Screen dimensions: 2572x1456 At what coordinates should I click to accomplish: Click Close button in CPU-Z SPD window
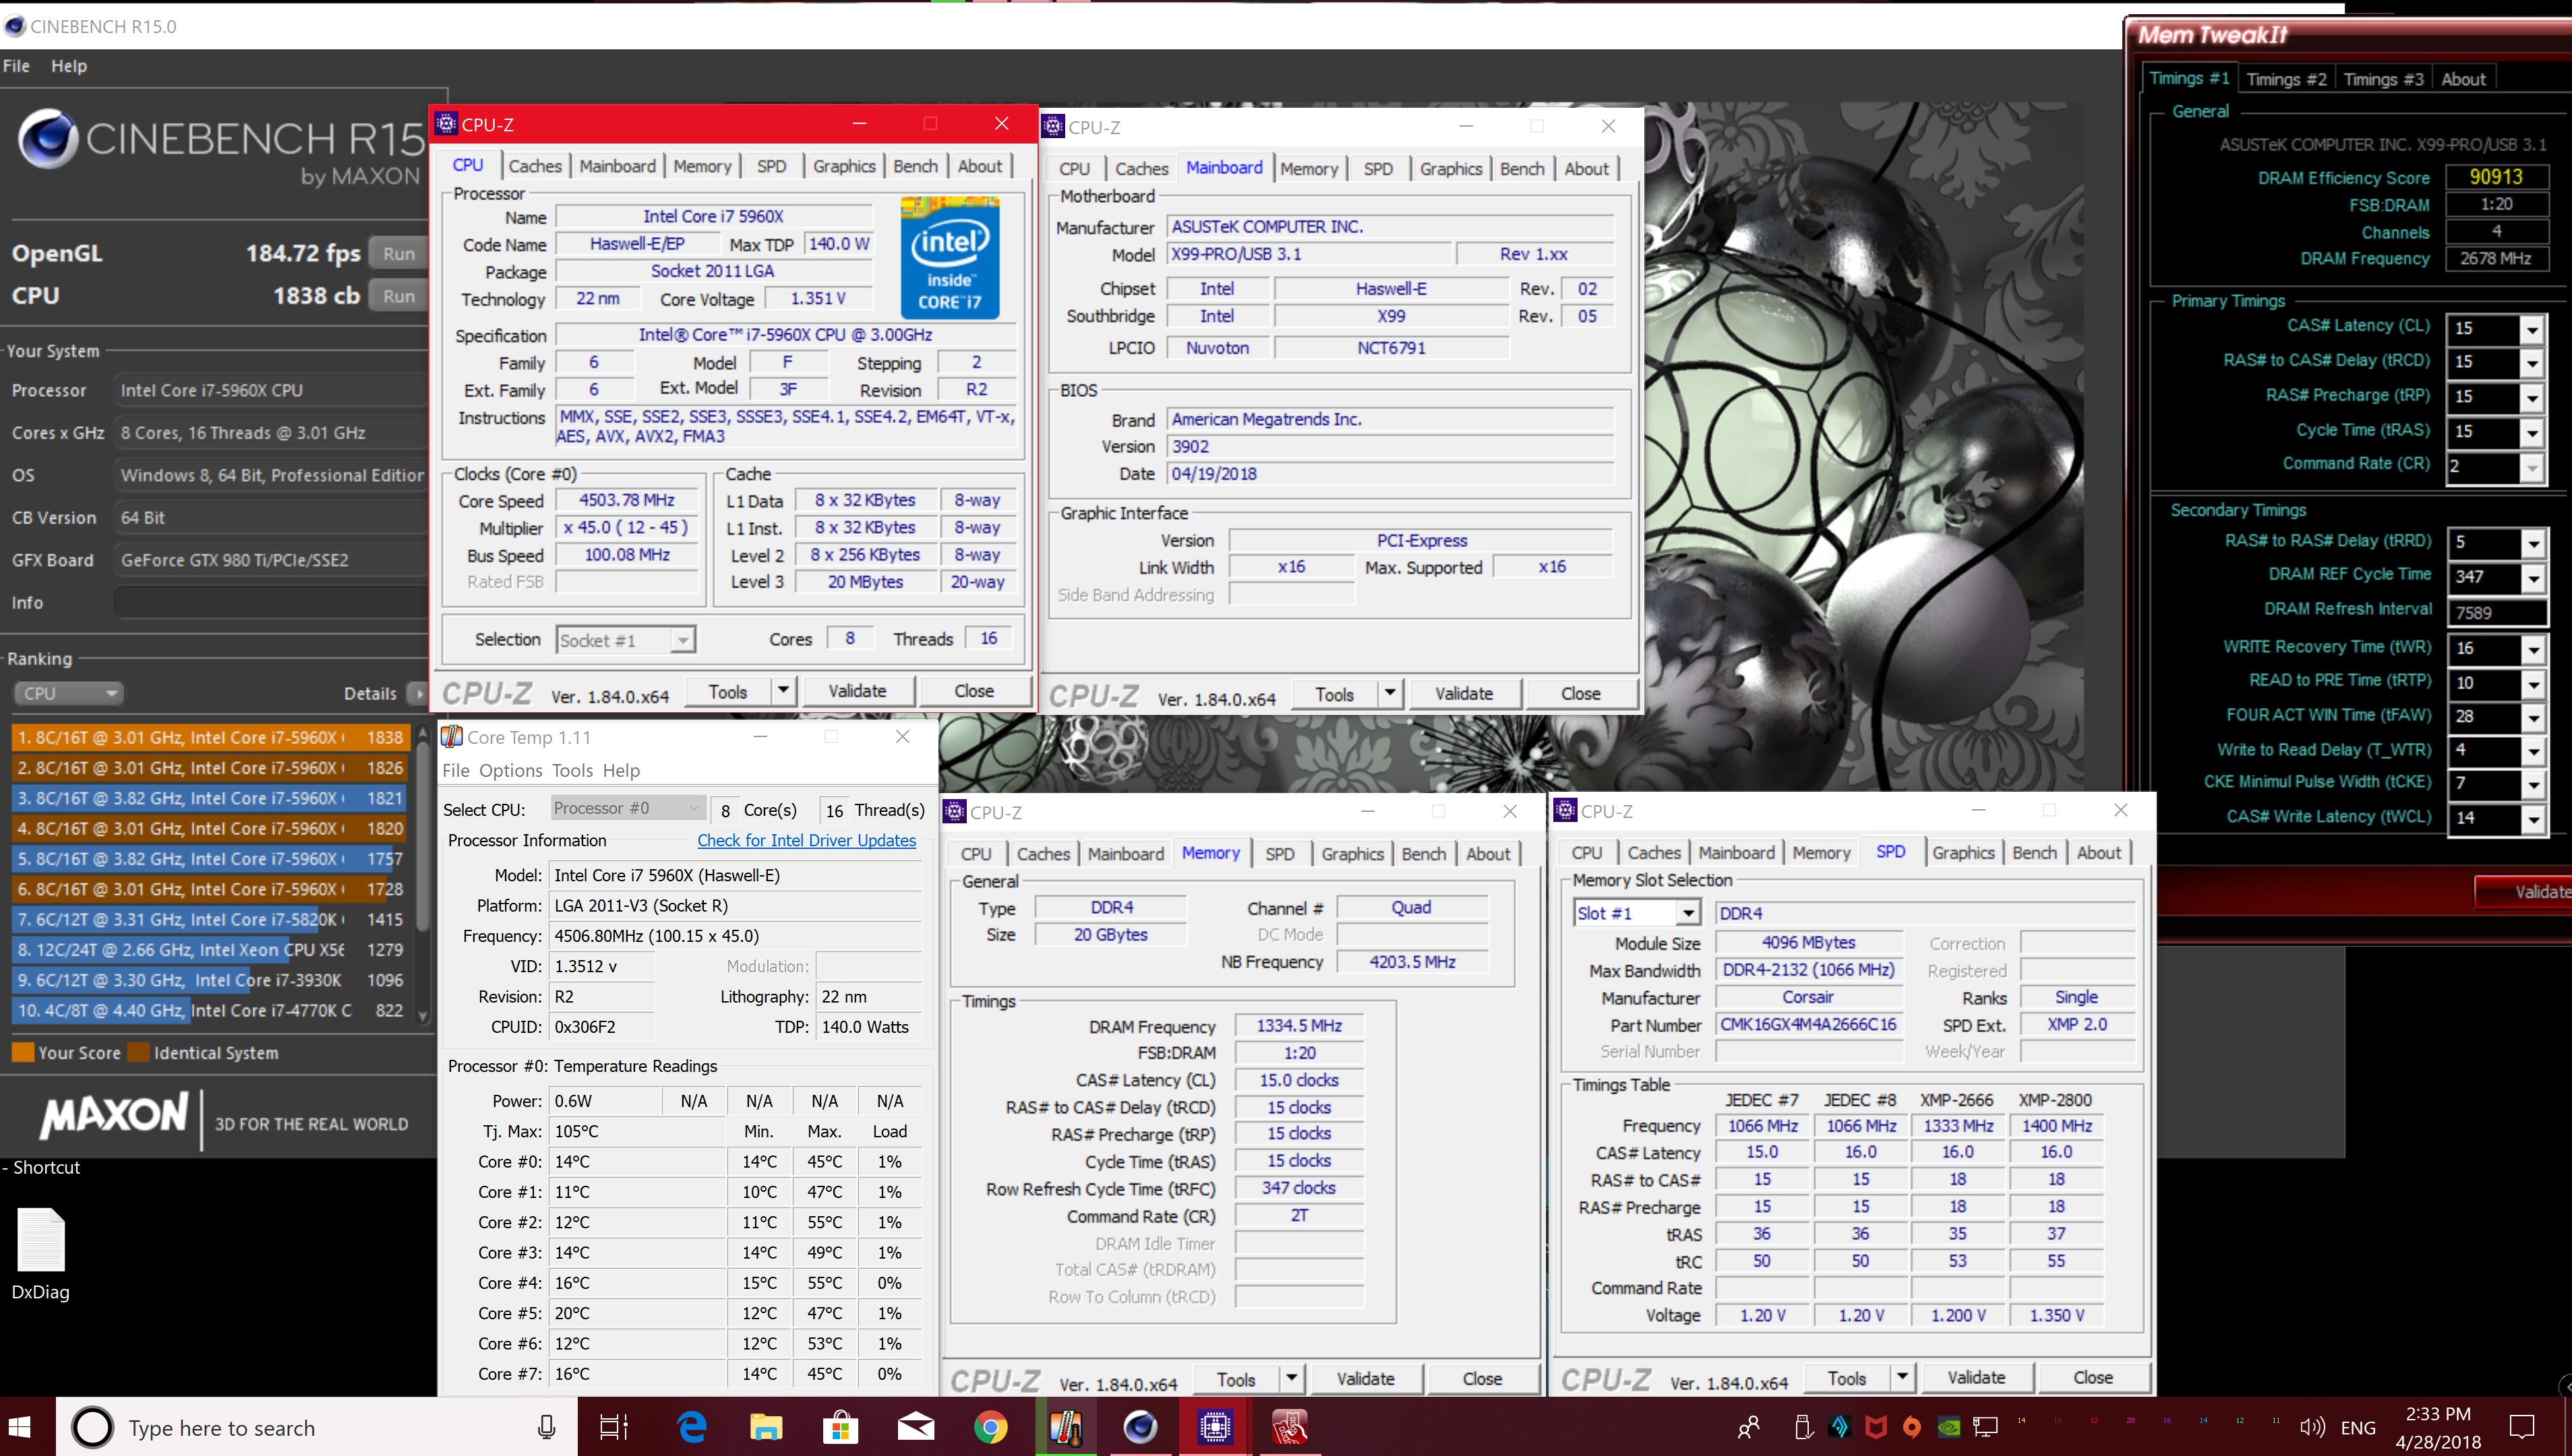pos(2093,1377)
